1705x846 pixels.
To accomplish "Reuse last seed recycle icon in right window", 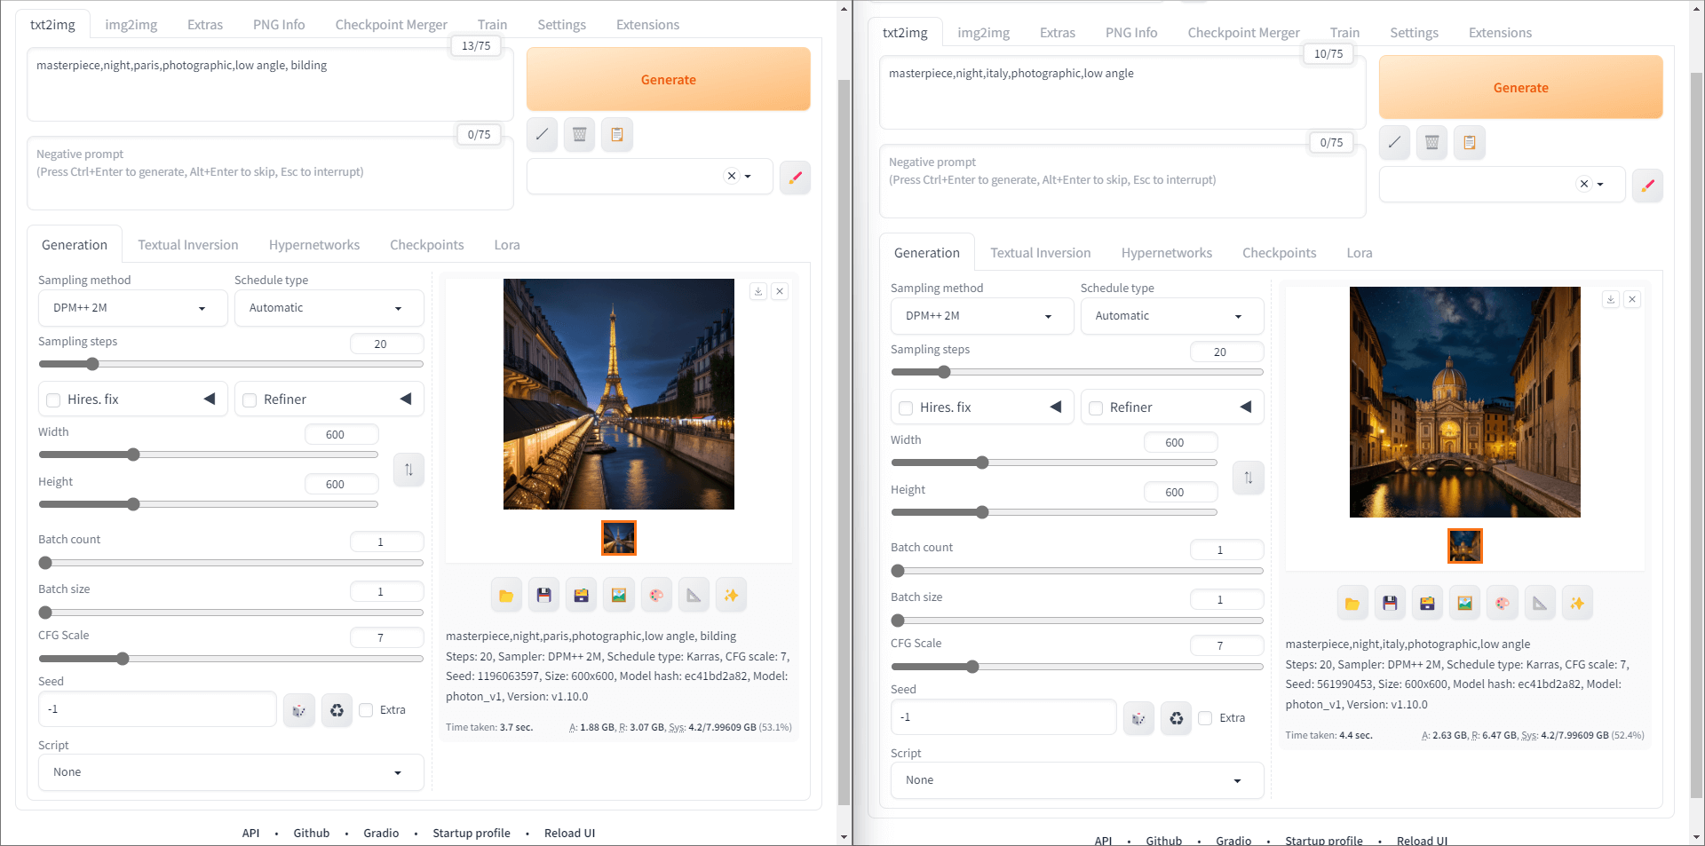I will 1176,718.
